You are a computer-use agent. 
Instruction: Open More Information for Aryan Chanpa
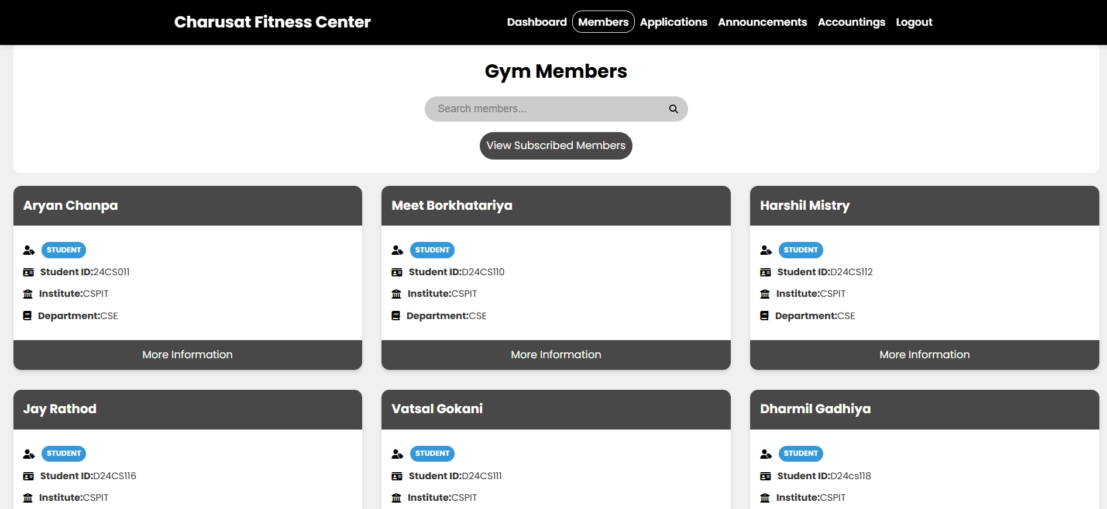coord(188,355)
